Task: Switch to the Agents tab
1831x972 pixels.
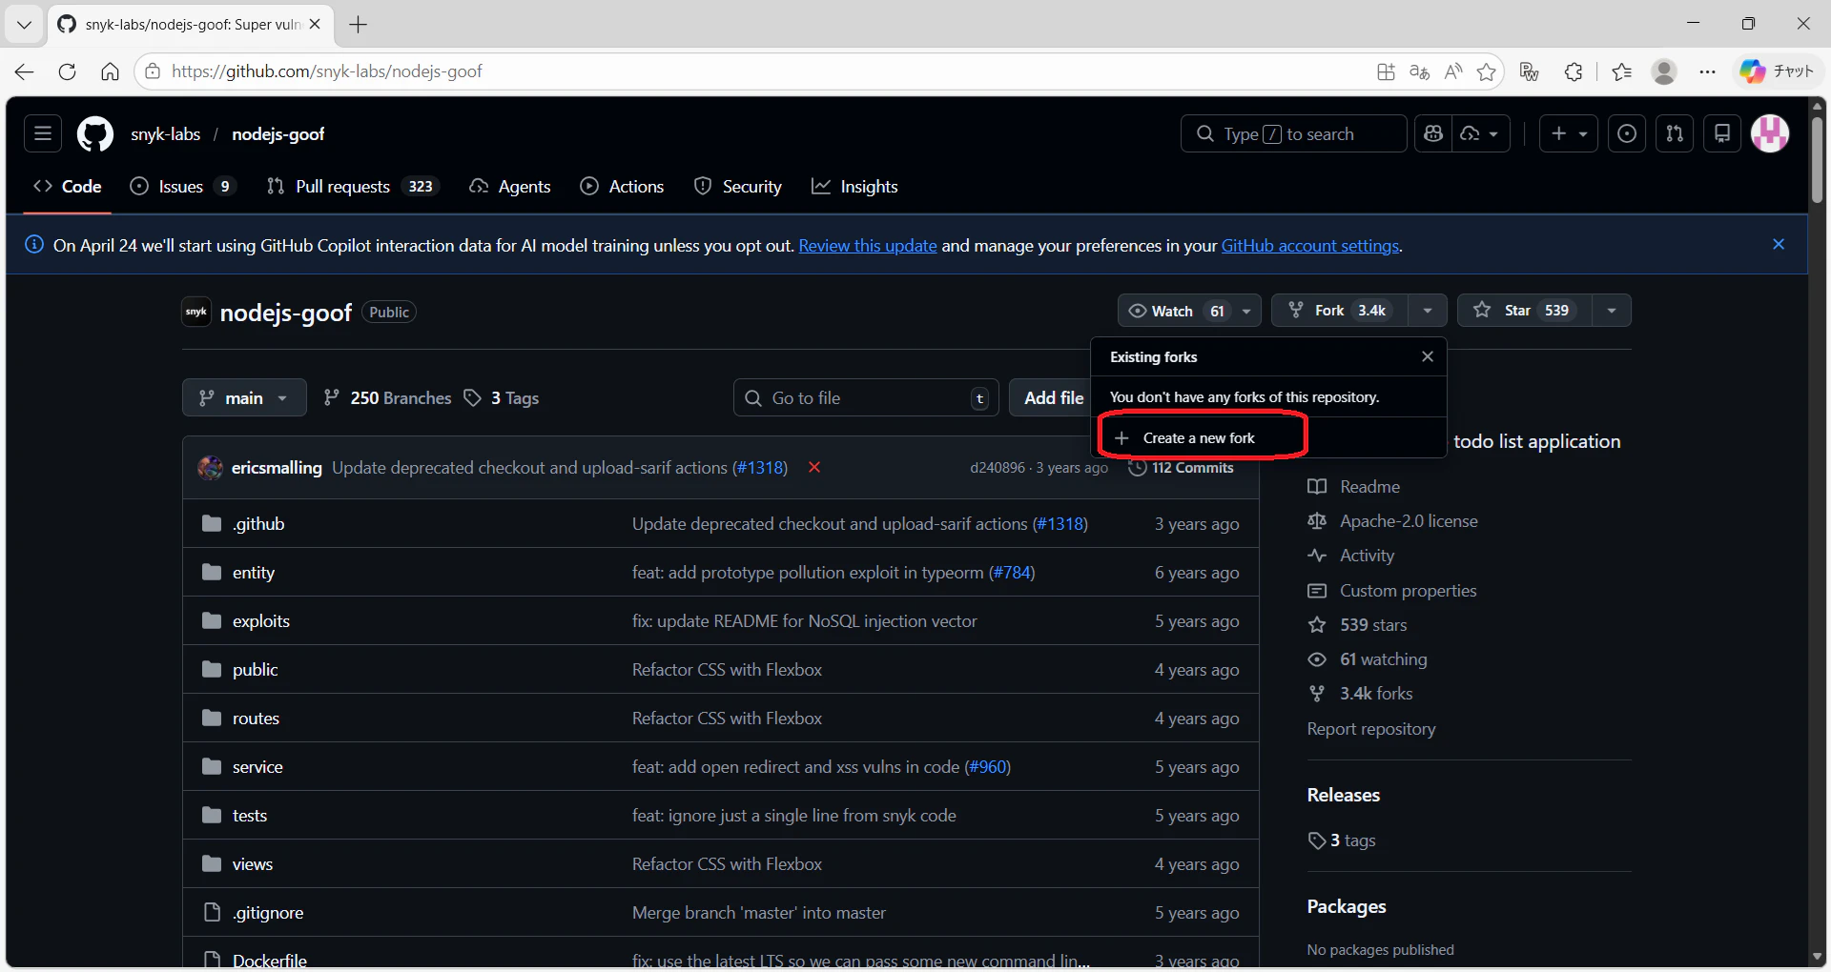Action: 510,187
